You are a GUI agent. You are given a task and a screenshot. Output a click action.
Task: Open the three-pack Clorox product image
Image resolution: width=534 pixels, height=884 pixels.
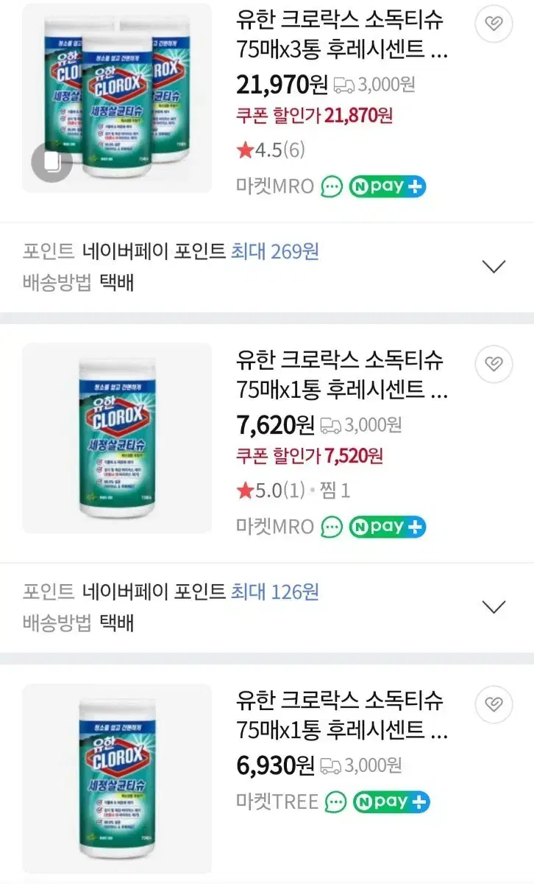[x=117, y=98]
